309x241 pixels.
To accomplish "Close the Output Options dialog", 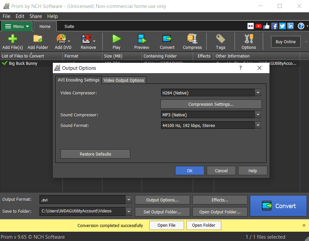I will (x=259, y=68).
